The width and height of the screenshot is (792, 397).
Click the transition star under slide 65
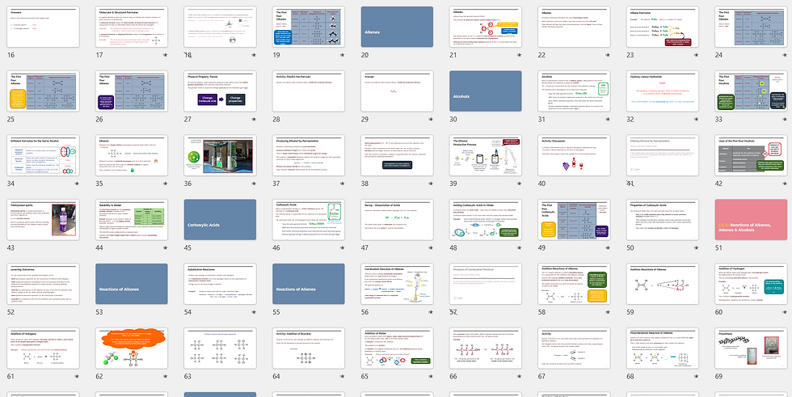[430, 376]
